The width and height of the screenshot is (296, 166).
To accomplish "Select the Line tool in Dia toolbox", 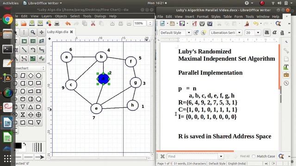I will pyautogui.click(x=24, y=50).
